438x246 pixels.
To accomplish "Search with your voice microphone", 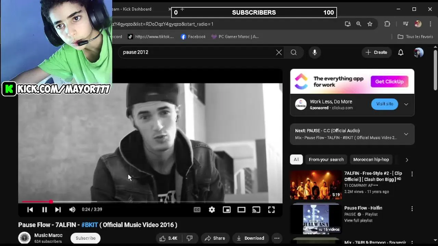I will pos(315,52).
